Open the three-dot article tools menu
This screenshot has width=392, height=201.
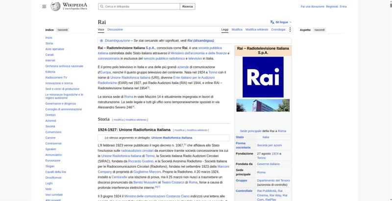point(290,30)
